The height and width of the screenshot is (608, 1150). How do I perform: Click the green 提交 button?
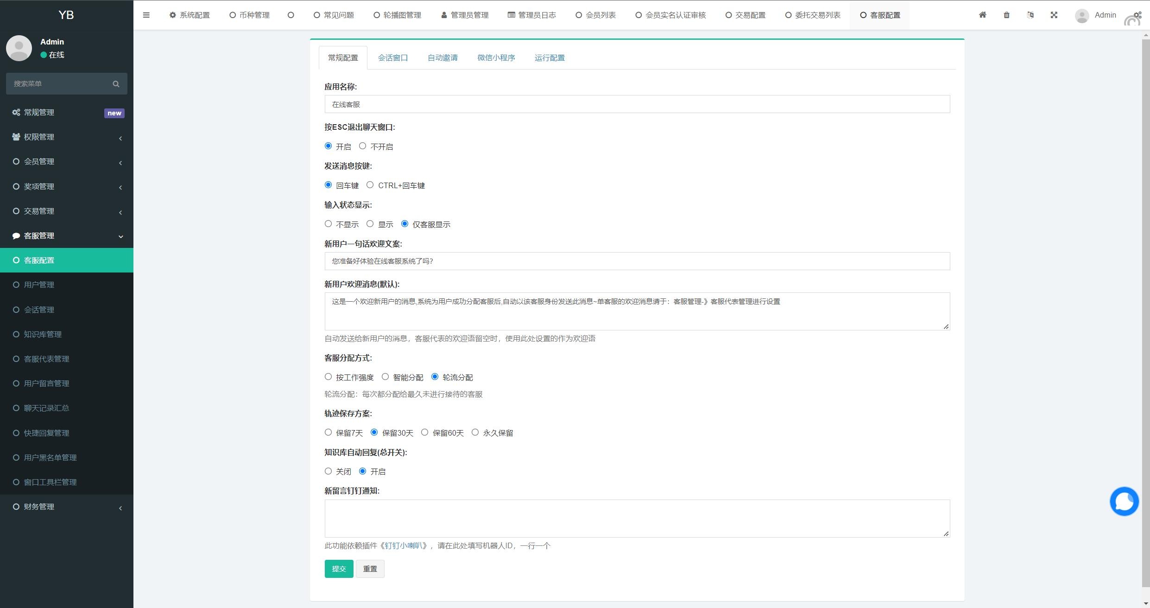pos(339,569)
